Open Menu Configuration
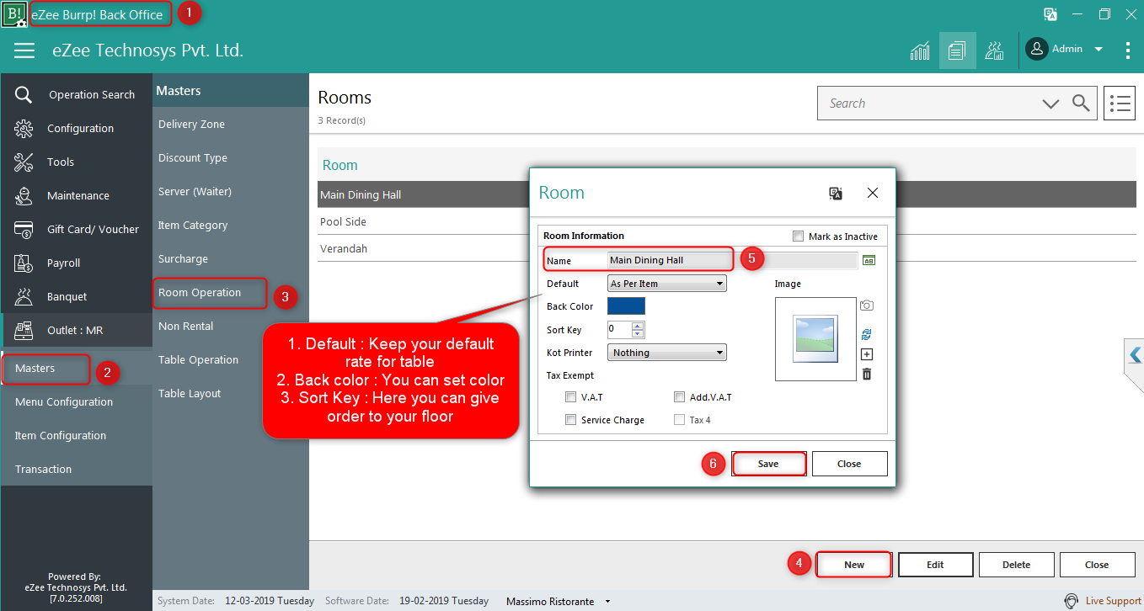The height and width of the screenshot is (611, 1144). click(64, 401)
